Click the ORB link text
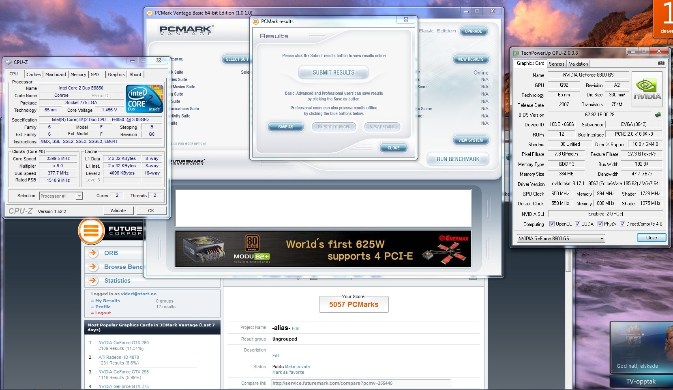 pyautogui.click(x=111, y=253)
